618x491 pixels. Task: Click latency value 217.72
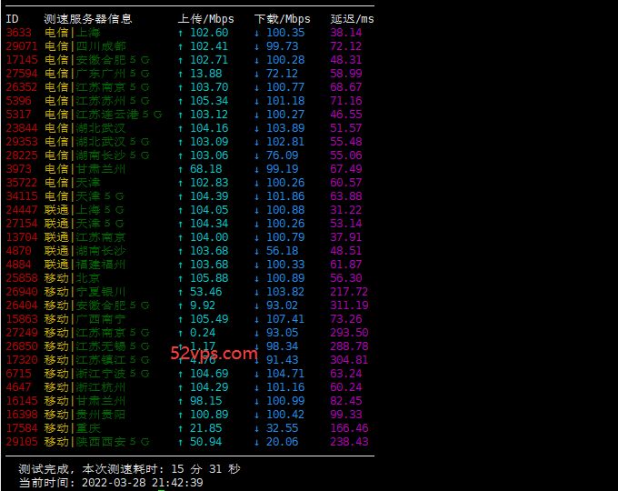tap(349, 292)
